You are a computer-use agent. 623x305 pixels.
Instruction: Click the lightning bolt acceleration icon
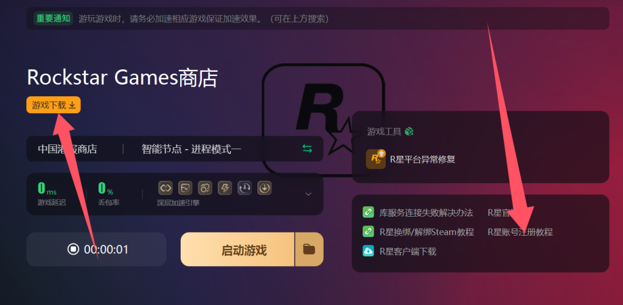click(224, 188)
